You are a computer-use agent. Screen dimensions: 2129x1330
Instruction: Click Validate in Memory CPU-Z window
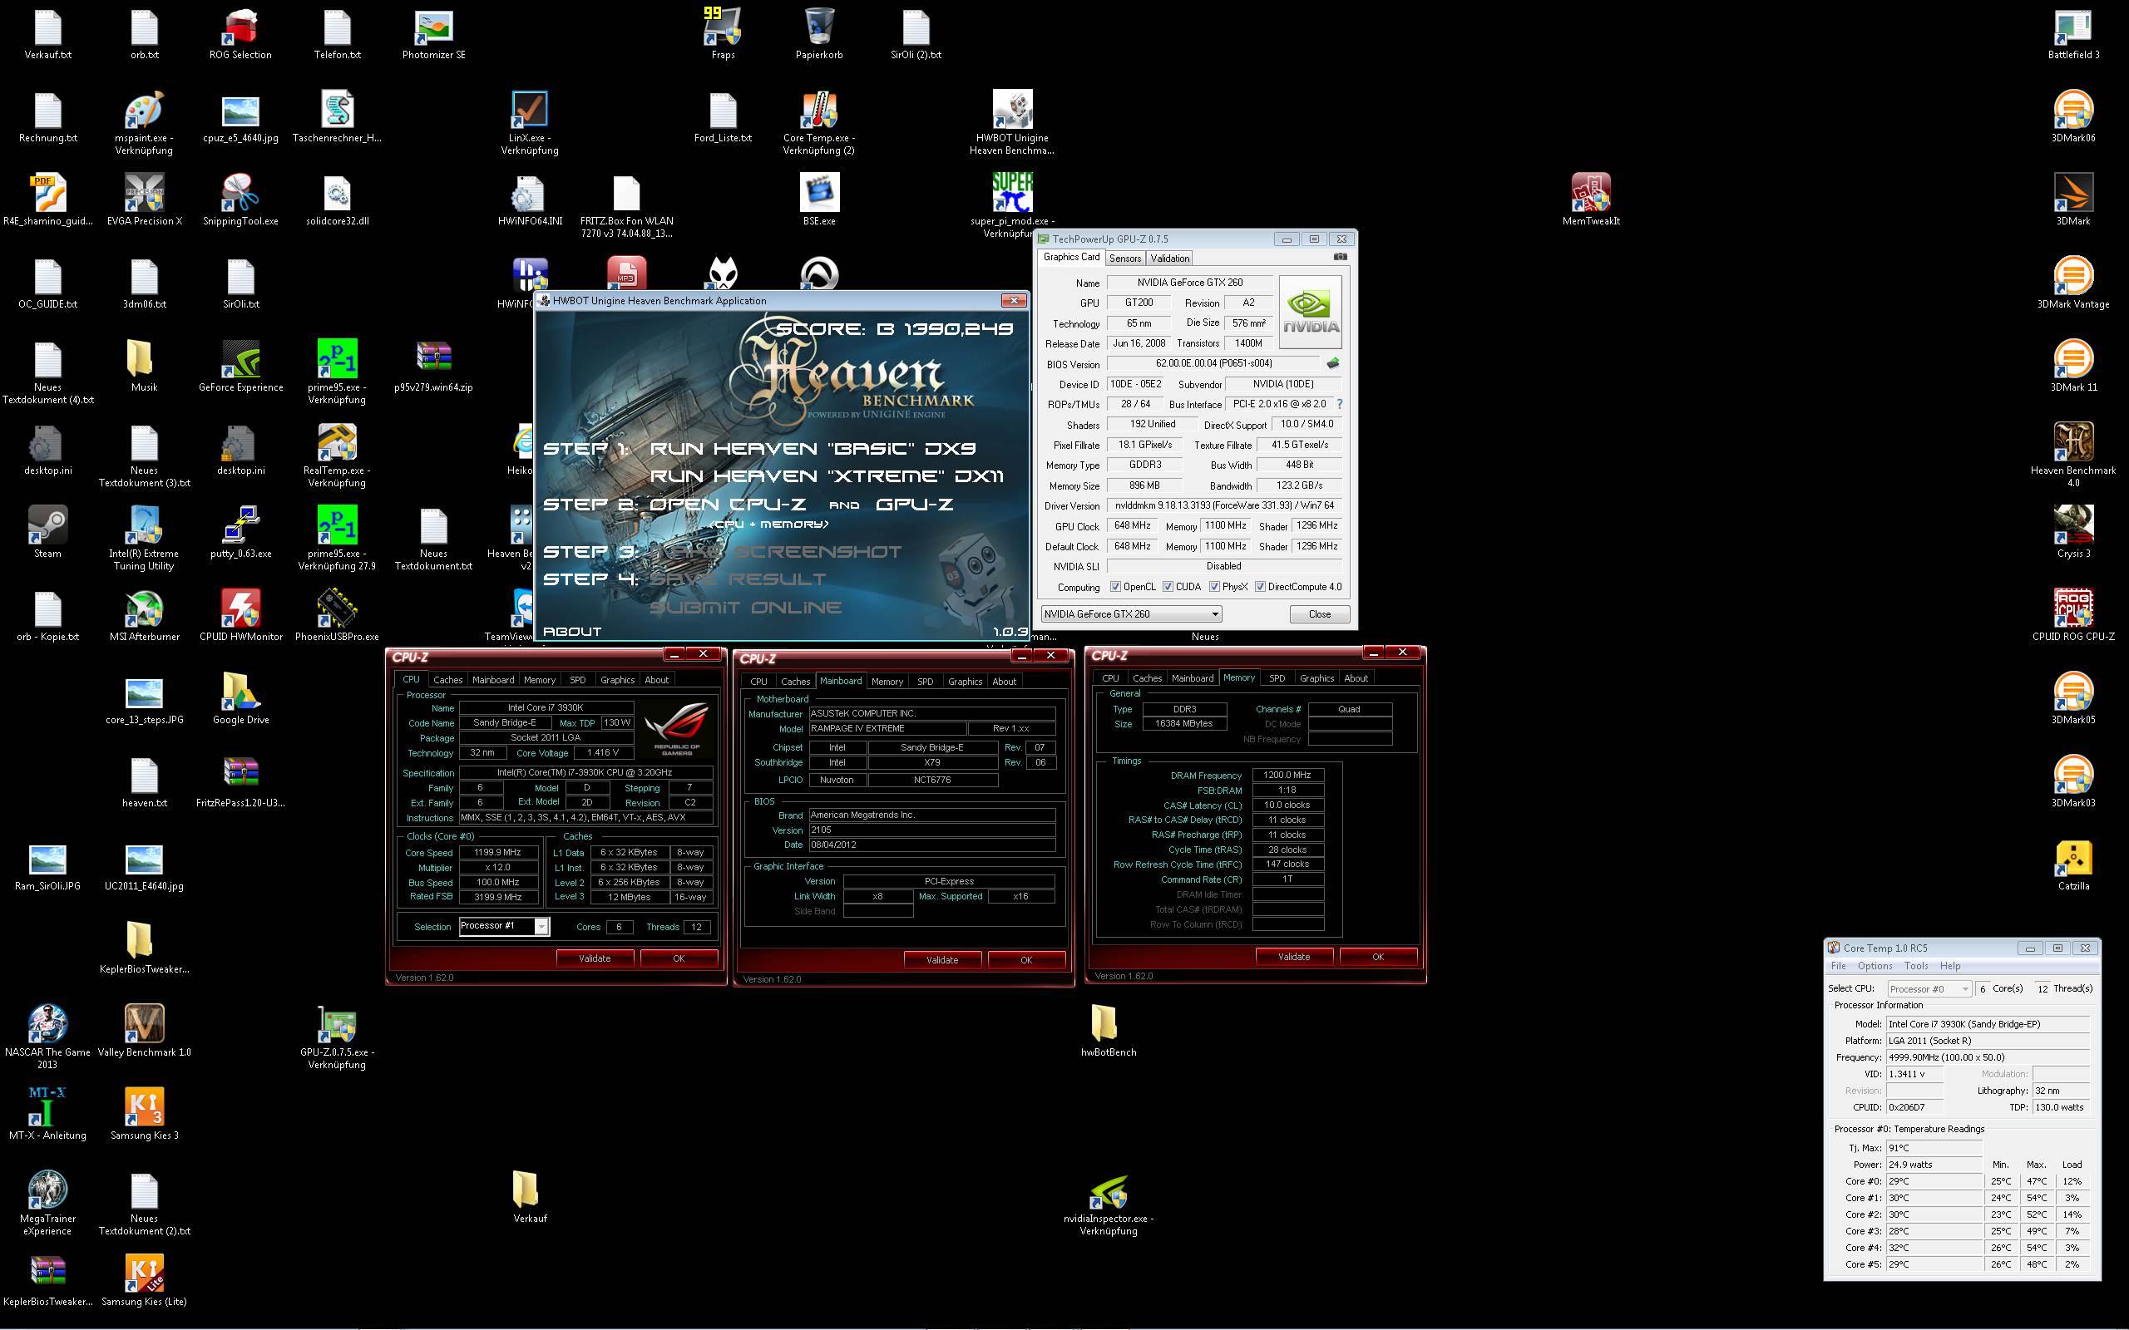(x=1293, y=956)
